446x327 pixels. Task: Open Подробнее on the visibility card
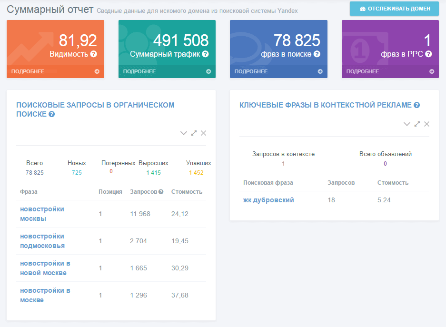tap(55, 72)
